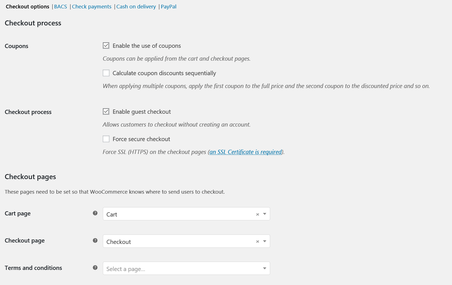Screen dimensions: 452x285
Task: Click the help icon beside Checkout page
Action: [95, 241]
